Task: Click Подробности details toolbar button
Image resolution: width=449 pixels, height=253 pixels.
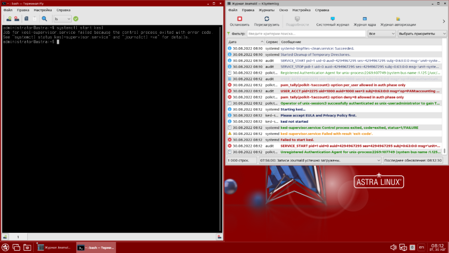Action: pos(297,22)
